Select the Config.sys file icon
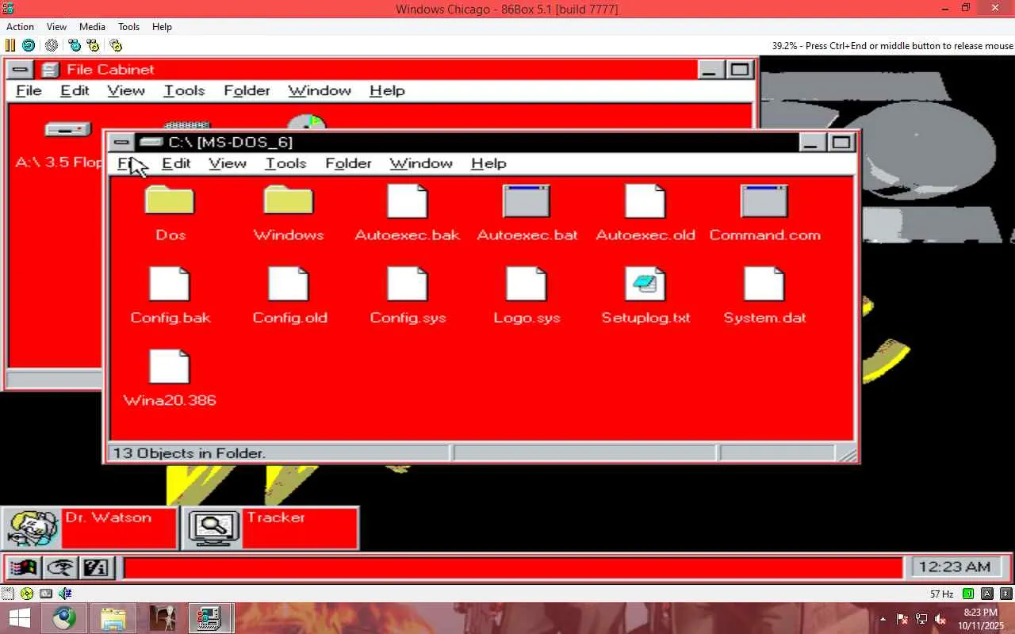The image size is (1015, 634). click(x=408, y=284)
